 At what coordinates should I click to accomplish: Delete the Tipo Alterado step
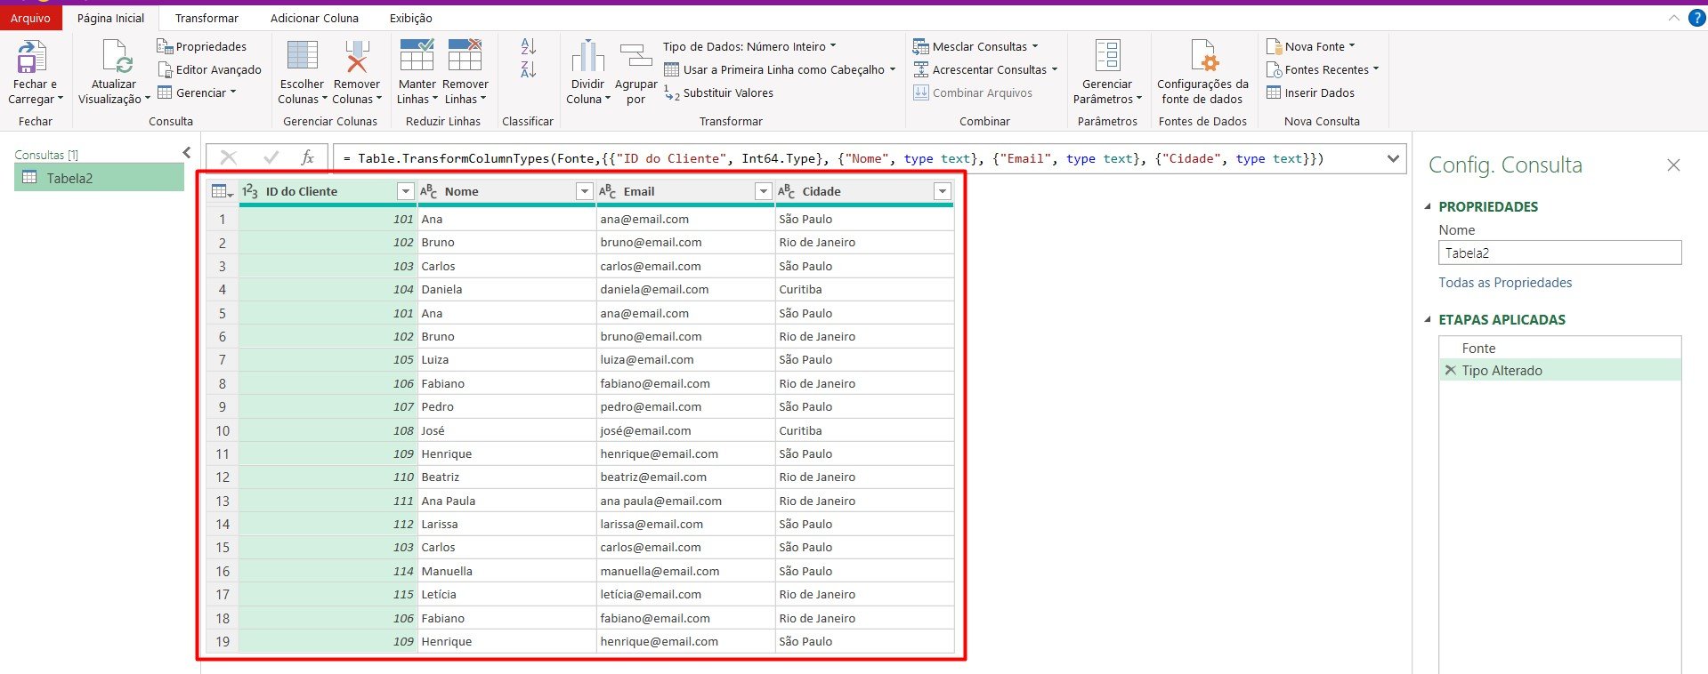(x=1451, y=371)
